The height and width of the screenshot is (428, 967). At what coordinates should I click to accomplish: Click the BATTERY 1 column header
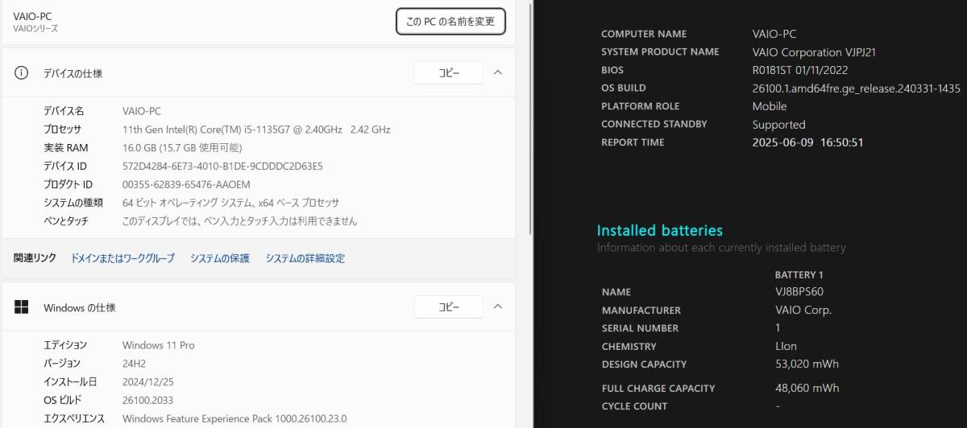point(799,275)
